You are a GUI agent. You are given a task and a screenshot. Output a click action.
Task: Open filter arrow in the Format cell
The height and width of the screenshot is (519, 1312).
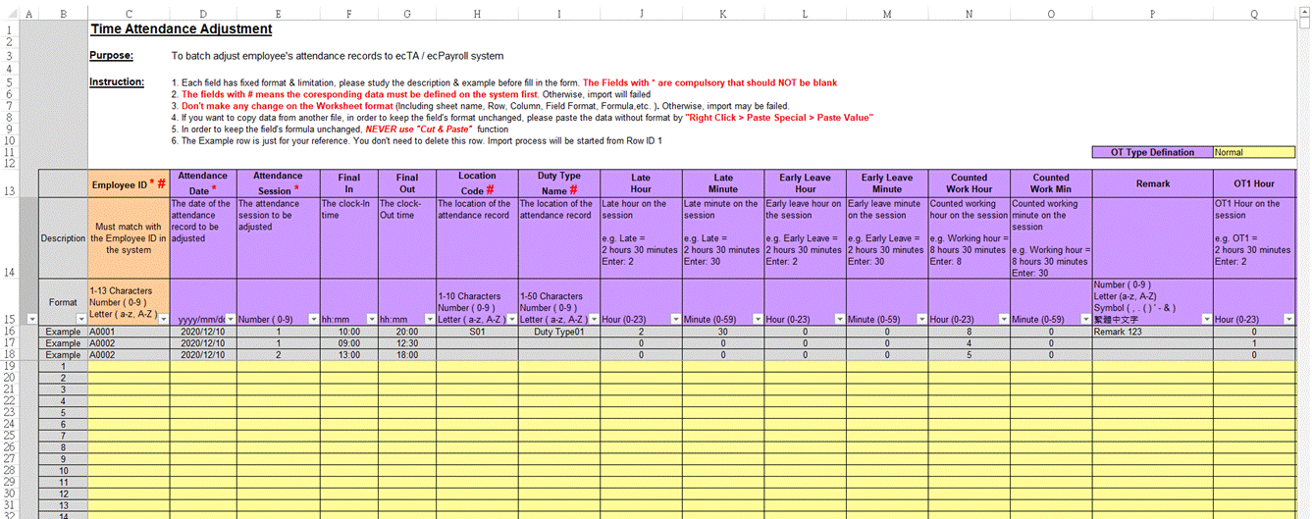[x=80, y=320]
